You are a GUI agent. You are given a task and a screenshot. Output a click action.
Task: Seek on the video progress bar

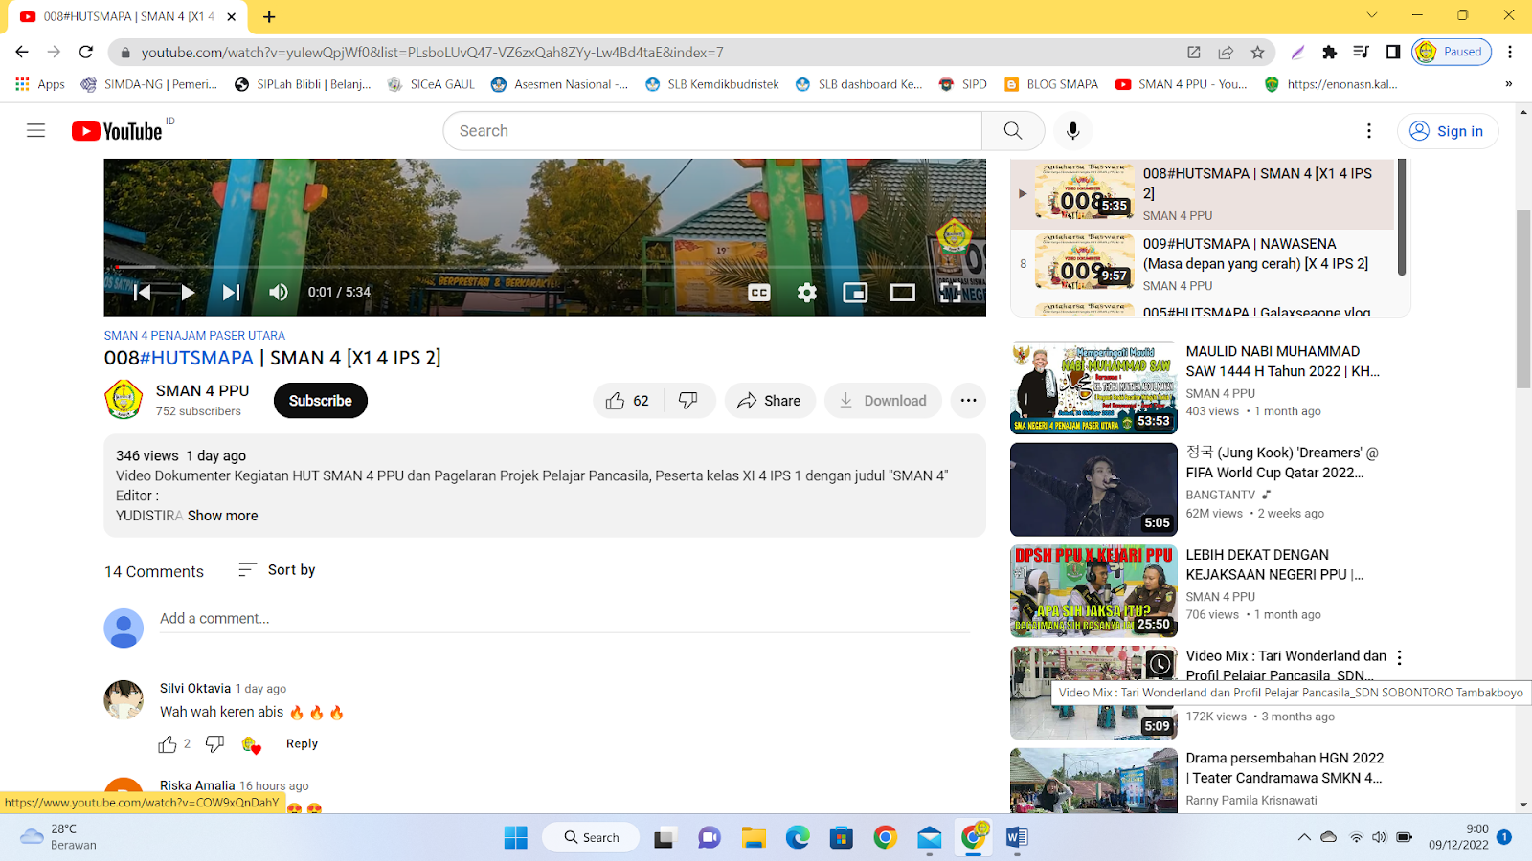point(545,267)
